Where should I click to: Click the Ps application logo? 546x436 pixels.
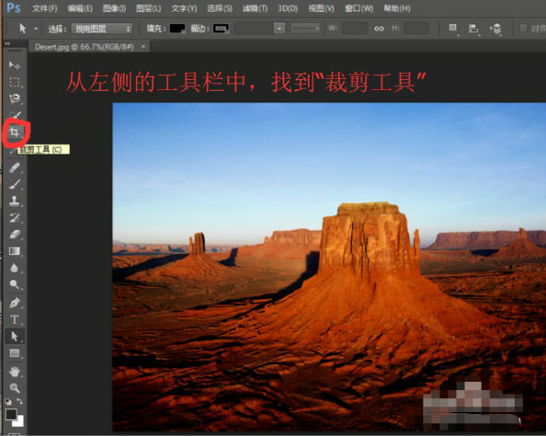13,7
